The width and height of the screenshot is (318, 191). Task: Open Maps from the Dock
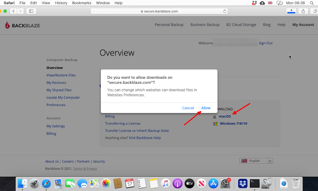click(x=94, y=183)
